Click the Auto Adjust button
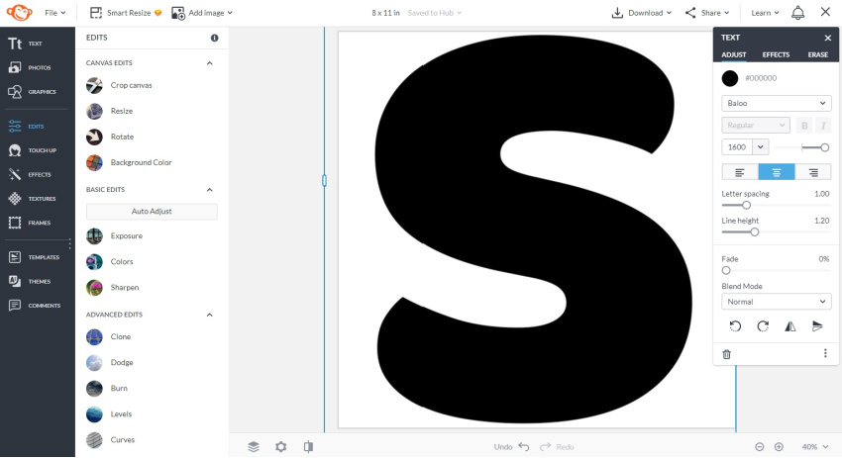Image resolution: width=842 pixels, height=458 pixels. (x=152, y=212)
